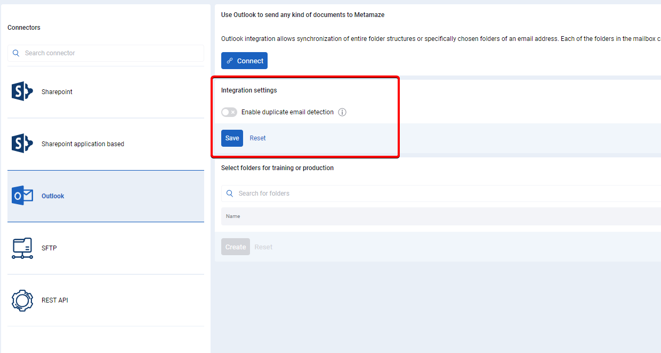Click the Name column header
The image size is (661, 353).
click(233, 216)
